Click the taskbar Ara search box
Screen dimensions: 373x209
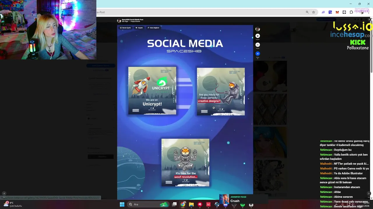click(149, 204)
